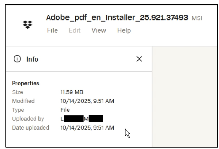Select the Properties section heading
Screen dimensions: 219x149
pyautogui.click(x=26, y=83)
